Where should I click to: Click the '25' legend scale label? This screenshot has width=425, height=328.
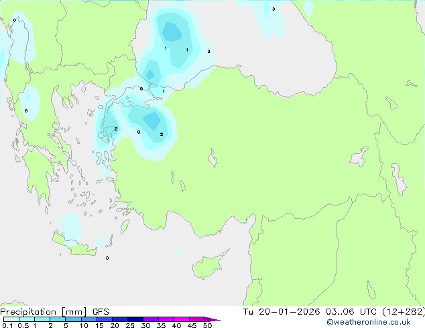[x=130, y=325]
